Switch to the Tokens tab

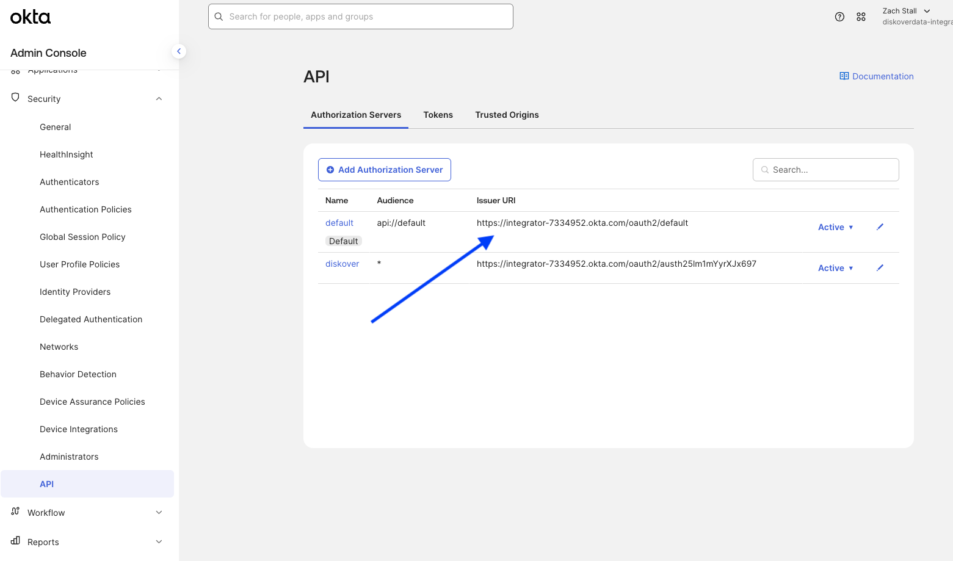point(438,115)
